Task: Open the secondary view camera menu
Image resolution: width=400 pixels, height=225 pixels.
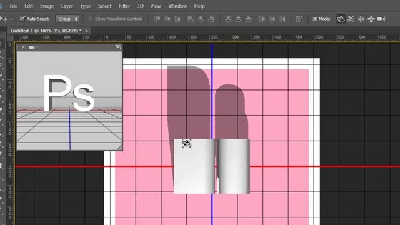Action: 33,47
